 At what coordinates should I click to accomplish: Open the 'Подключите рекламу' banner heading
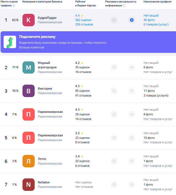click(x=37, y=37)
